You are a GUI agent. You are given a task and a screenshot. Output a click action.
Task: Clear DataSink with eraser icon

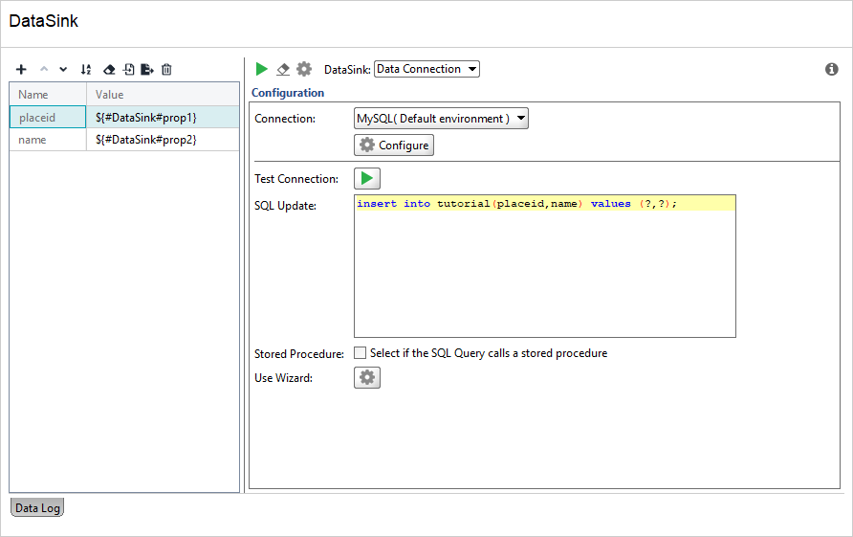283,69
